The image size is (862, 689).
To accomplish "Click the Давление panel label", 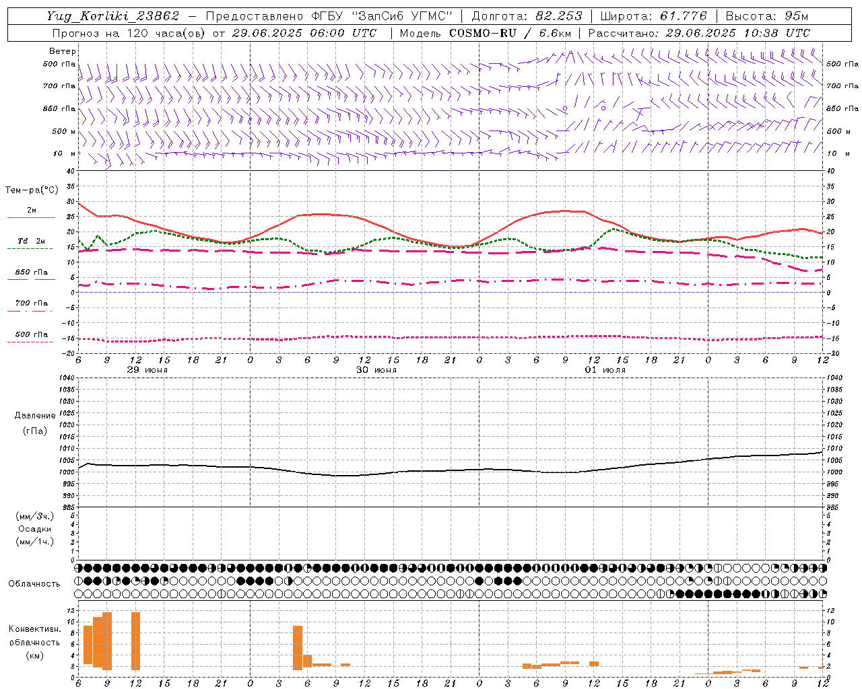I will 35,416.
